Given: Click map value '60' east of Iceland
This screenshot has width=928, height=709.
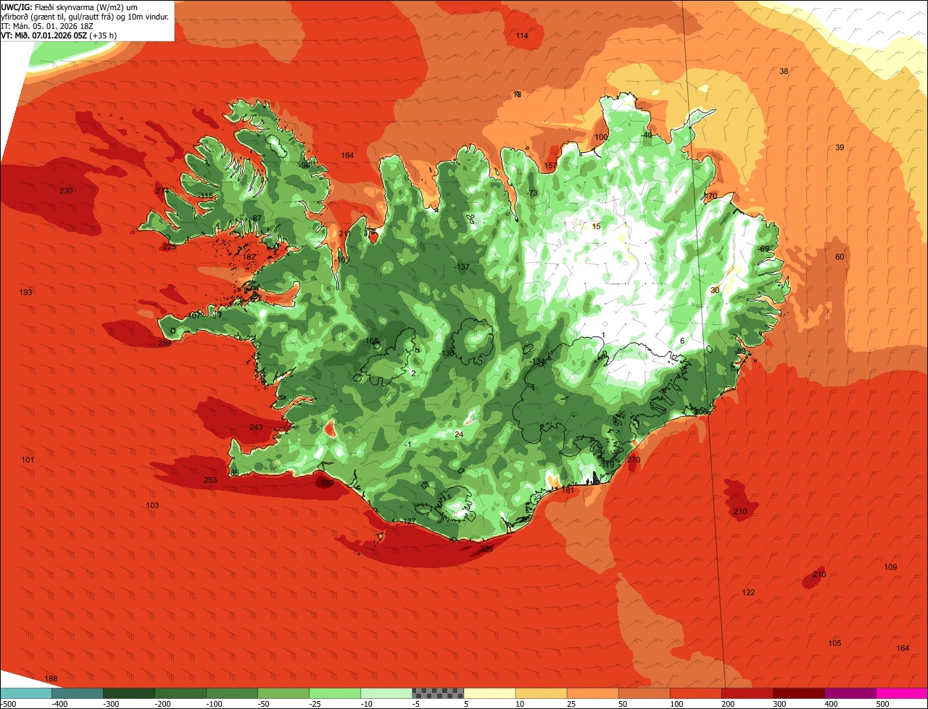Looking at the screenshot, I should coord(840,257).
